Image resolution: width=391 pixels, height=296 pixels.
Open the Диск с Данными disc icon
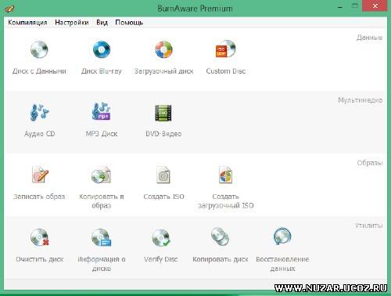(39, 49)
